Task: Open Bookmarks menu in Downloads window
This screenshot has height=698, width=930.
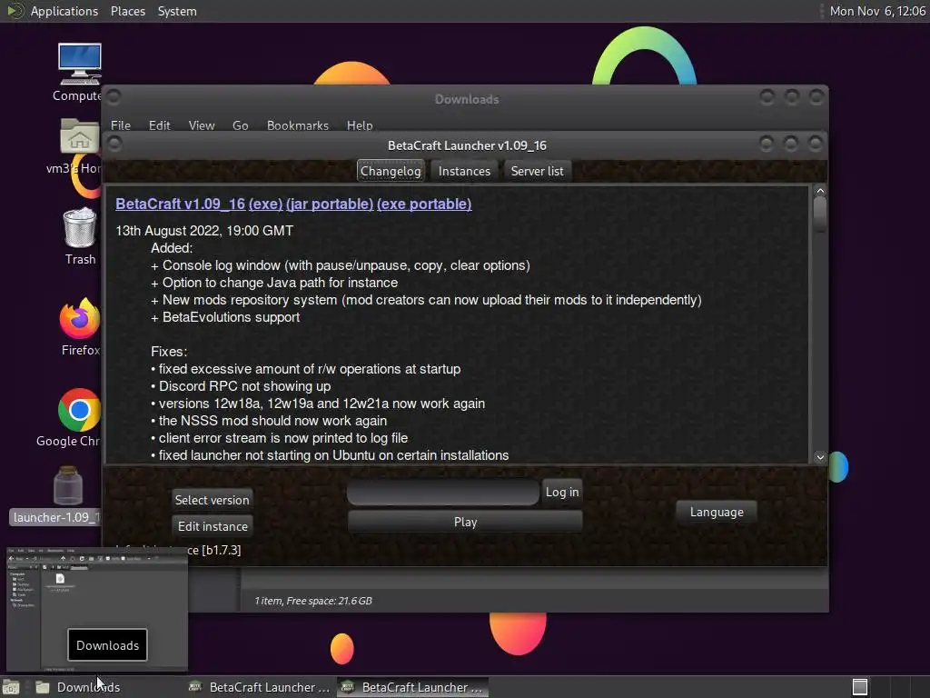Action: [298, 125]
